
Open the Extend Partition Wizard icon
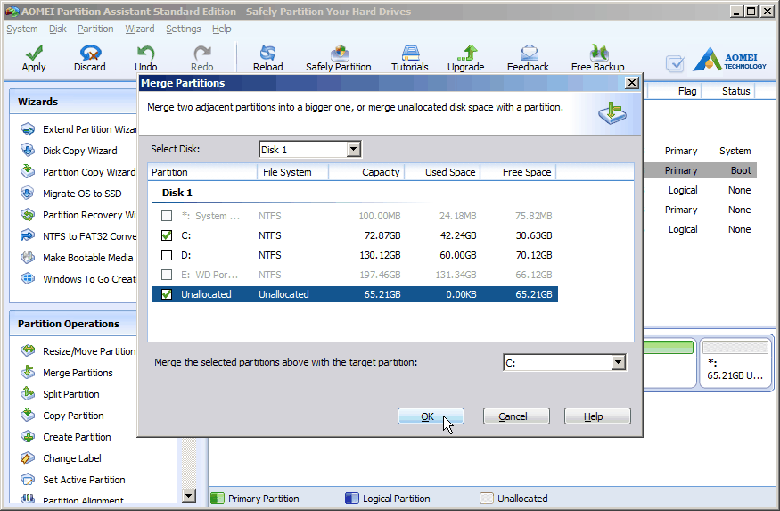pyautogui.click(x=28, y=129)
